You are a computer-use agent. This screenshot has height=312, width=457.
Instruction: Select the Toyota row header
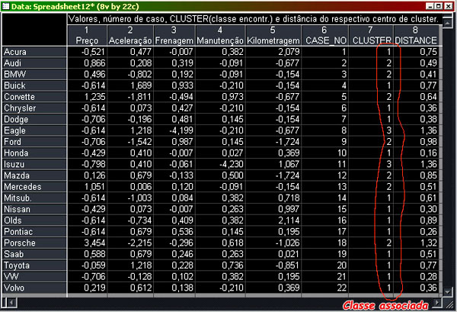[34, 265]
